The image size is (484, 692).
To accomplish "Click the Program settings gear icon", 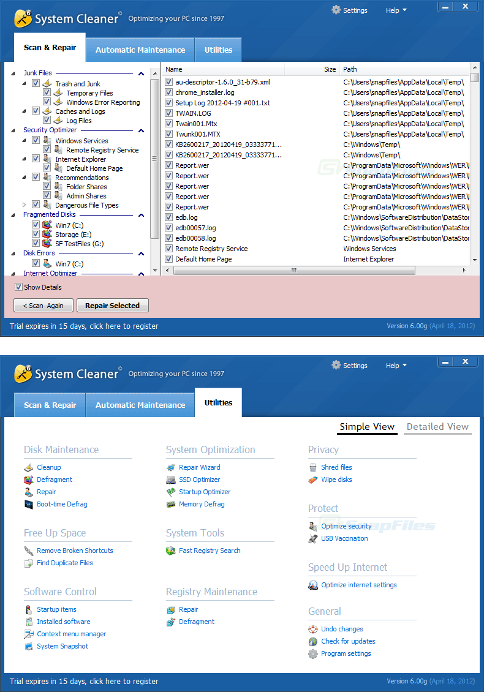I will pos(313,653).
